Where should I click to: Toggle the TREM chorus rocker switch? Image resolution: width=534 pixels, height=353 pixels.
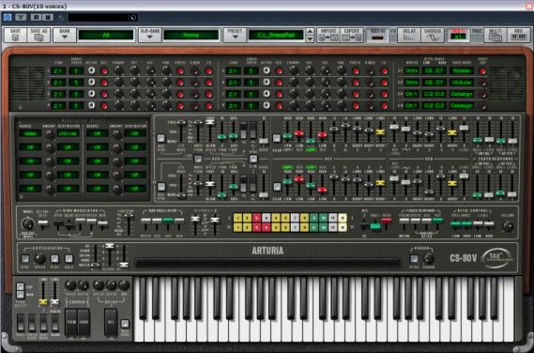[x=71, y=322]
